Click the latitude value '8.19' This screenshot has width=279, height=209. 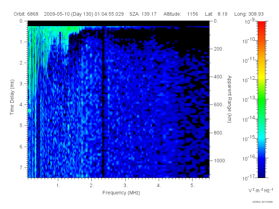click(x=223, y=14)
